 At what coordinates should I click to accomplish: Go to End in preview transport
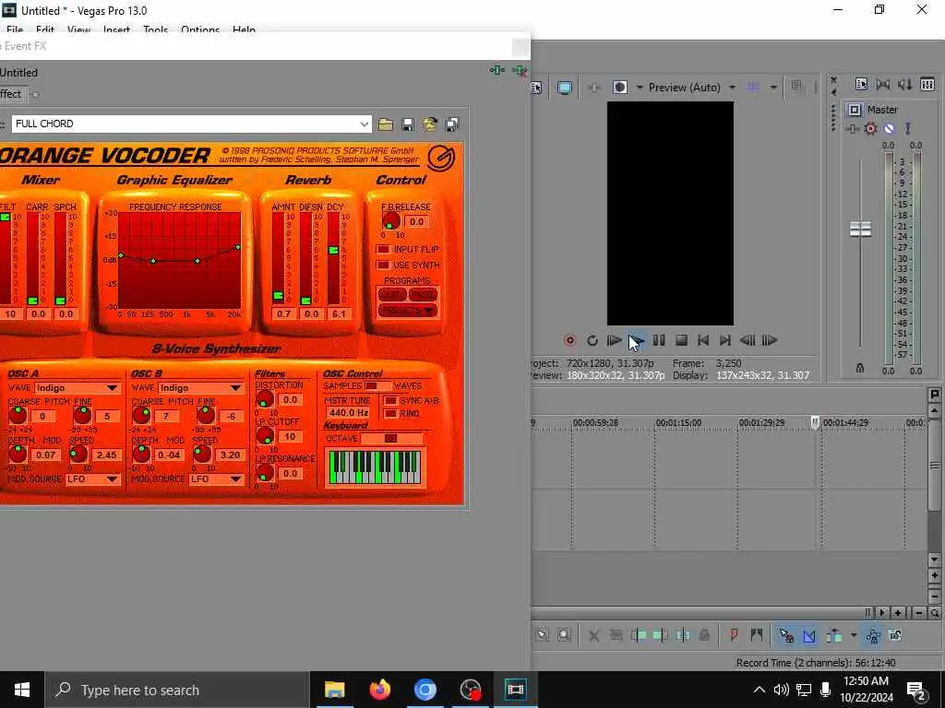tap(725, 341)
